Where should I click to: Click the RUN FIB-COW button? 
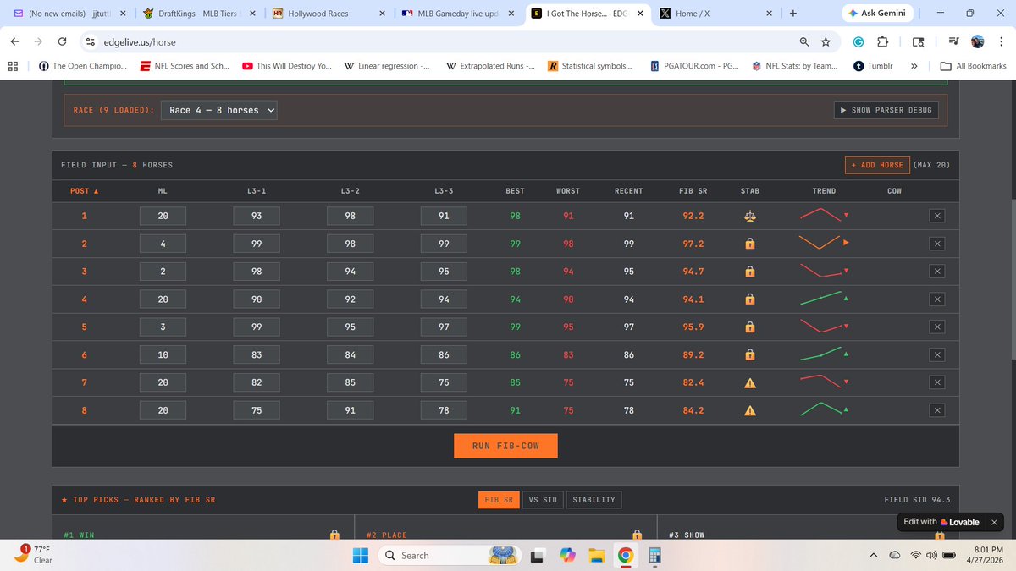coord(505,445)
